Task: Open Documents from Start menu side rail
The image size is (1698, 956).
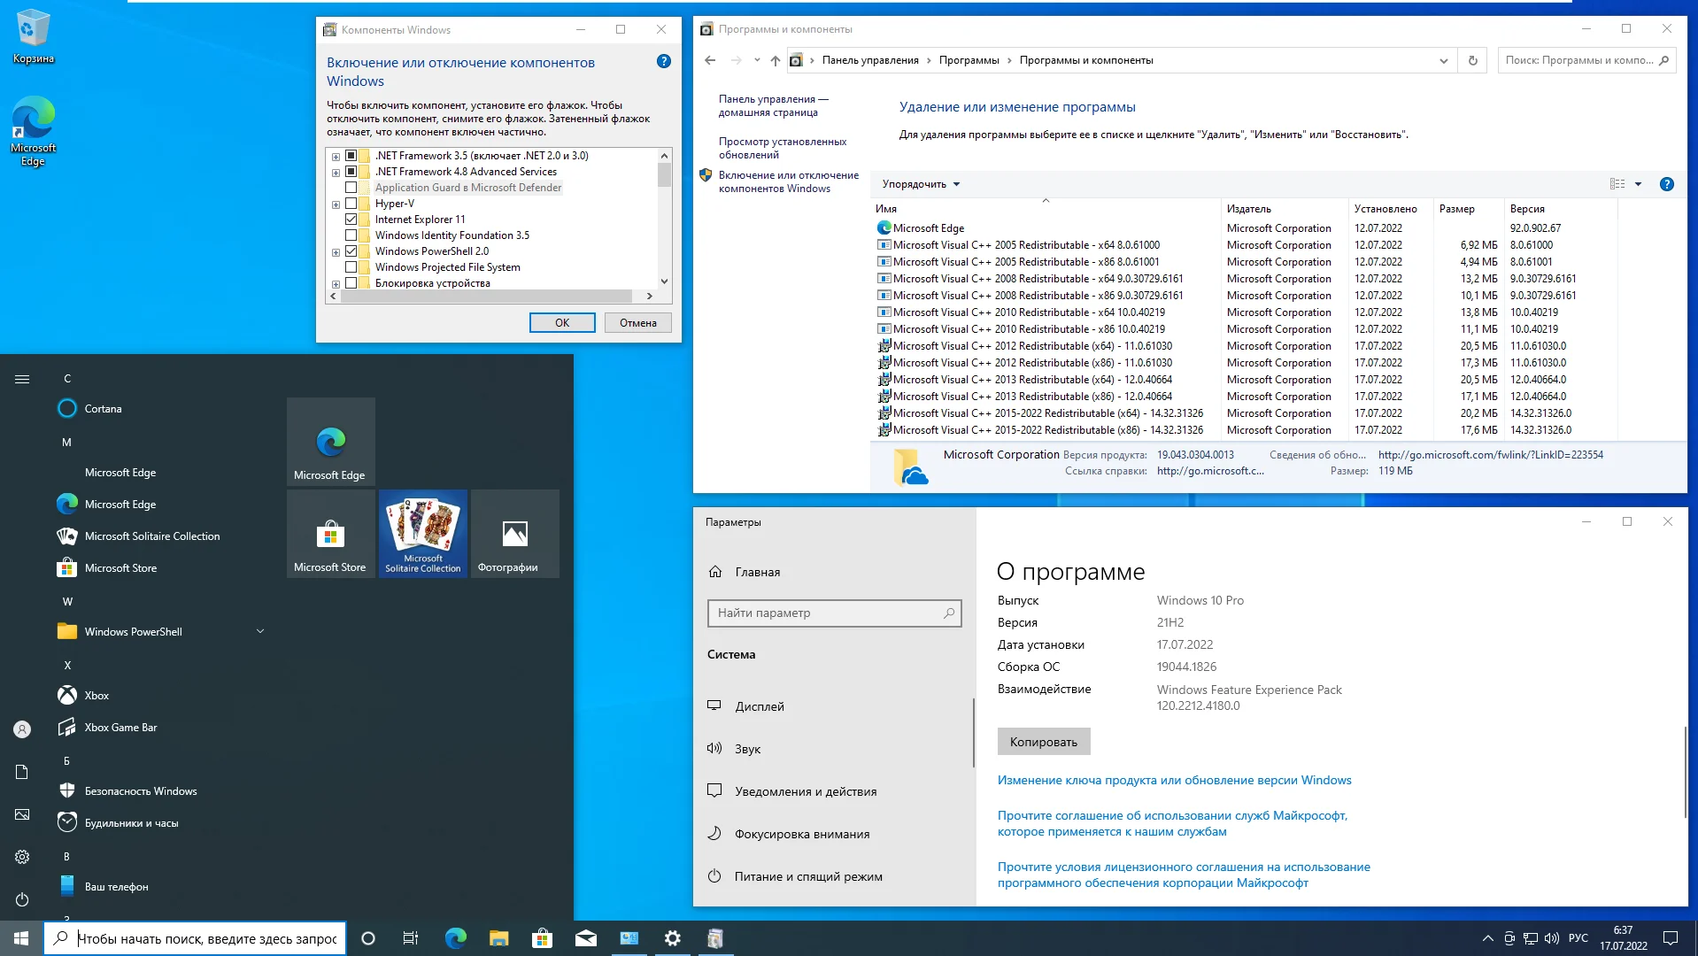Action: point(22,772)
